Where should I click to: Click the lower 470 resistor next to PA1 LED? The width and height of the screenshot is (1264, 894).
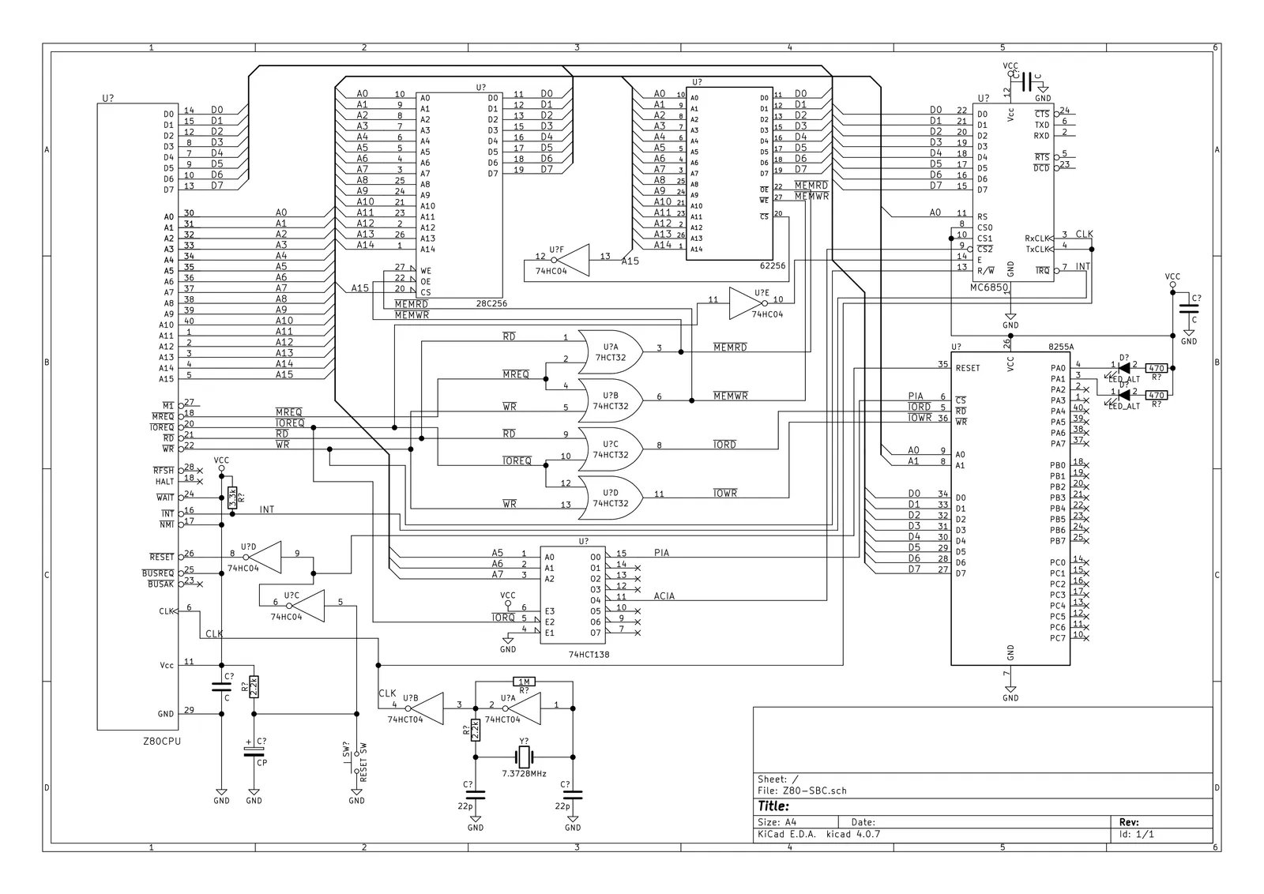tap(1156, 395)
